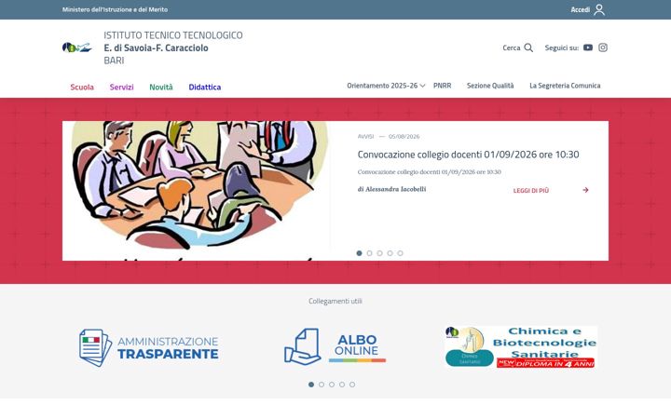Select fourth news slide dot
This screenshot has height=419, width=671.
(390, 253)
